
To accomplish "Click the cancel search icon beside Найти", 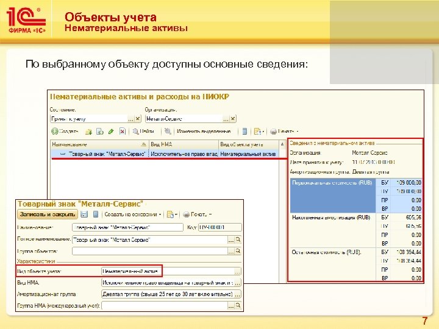I will (x=168, y=131).
